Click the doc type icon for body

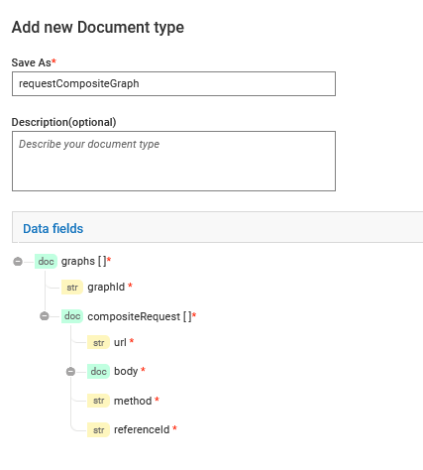pos(98,372)
